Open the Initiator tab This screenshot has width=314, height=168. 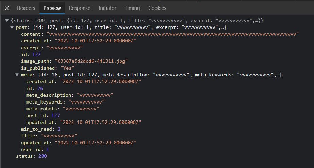(107, 8)
